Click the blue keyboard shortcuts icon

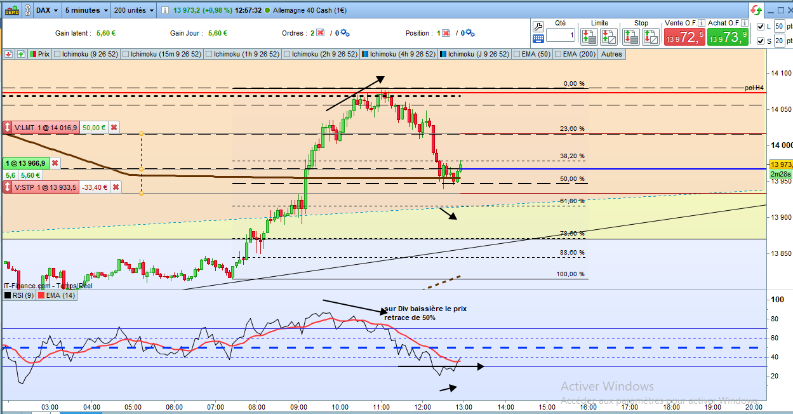[538, 39]
